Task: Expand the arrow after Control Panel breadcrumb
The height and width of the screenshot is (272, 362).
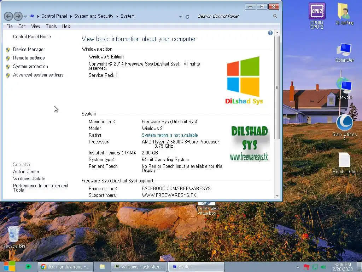Action: [x=71, y=16]
